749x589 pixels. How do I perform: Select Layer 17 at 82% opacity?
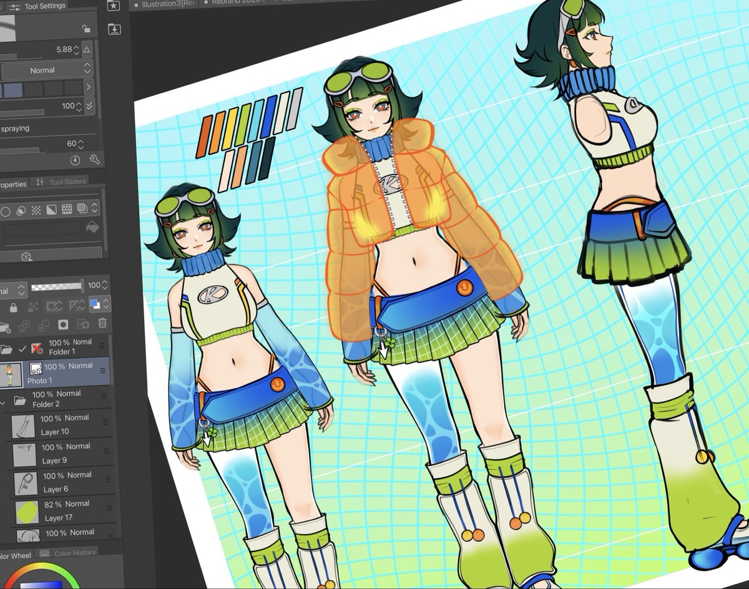pos(63,511)
